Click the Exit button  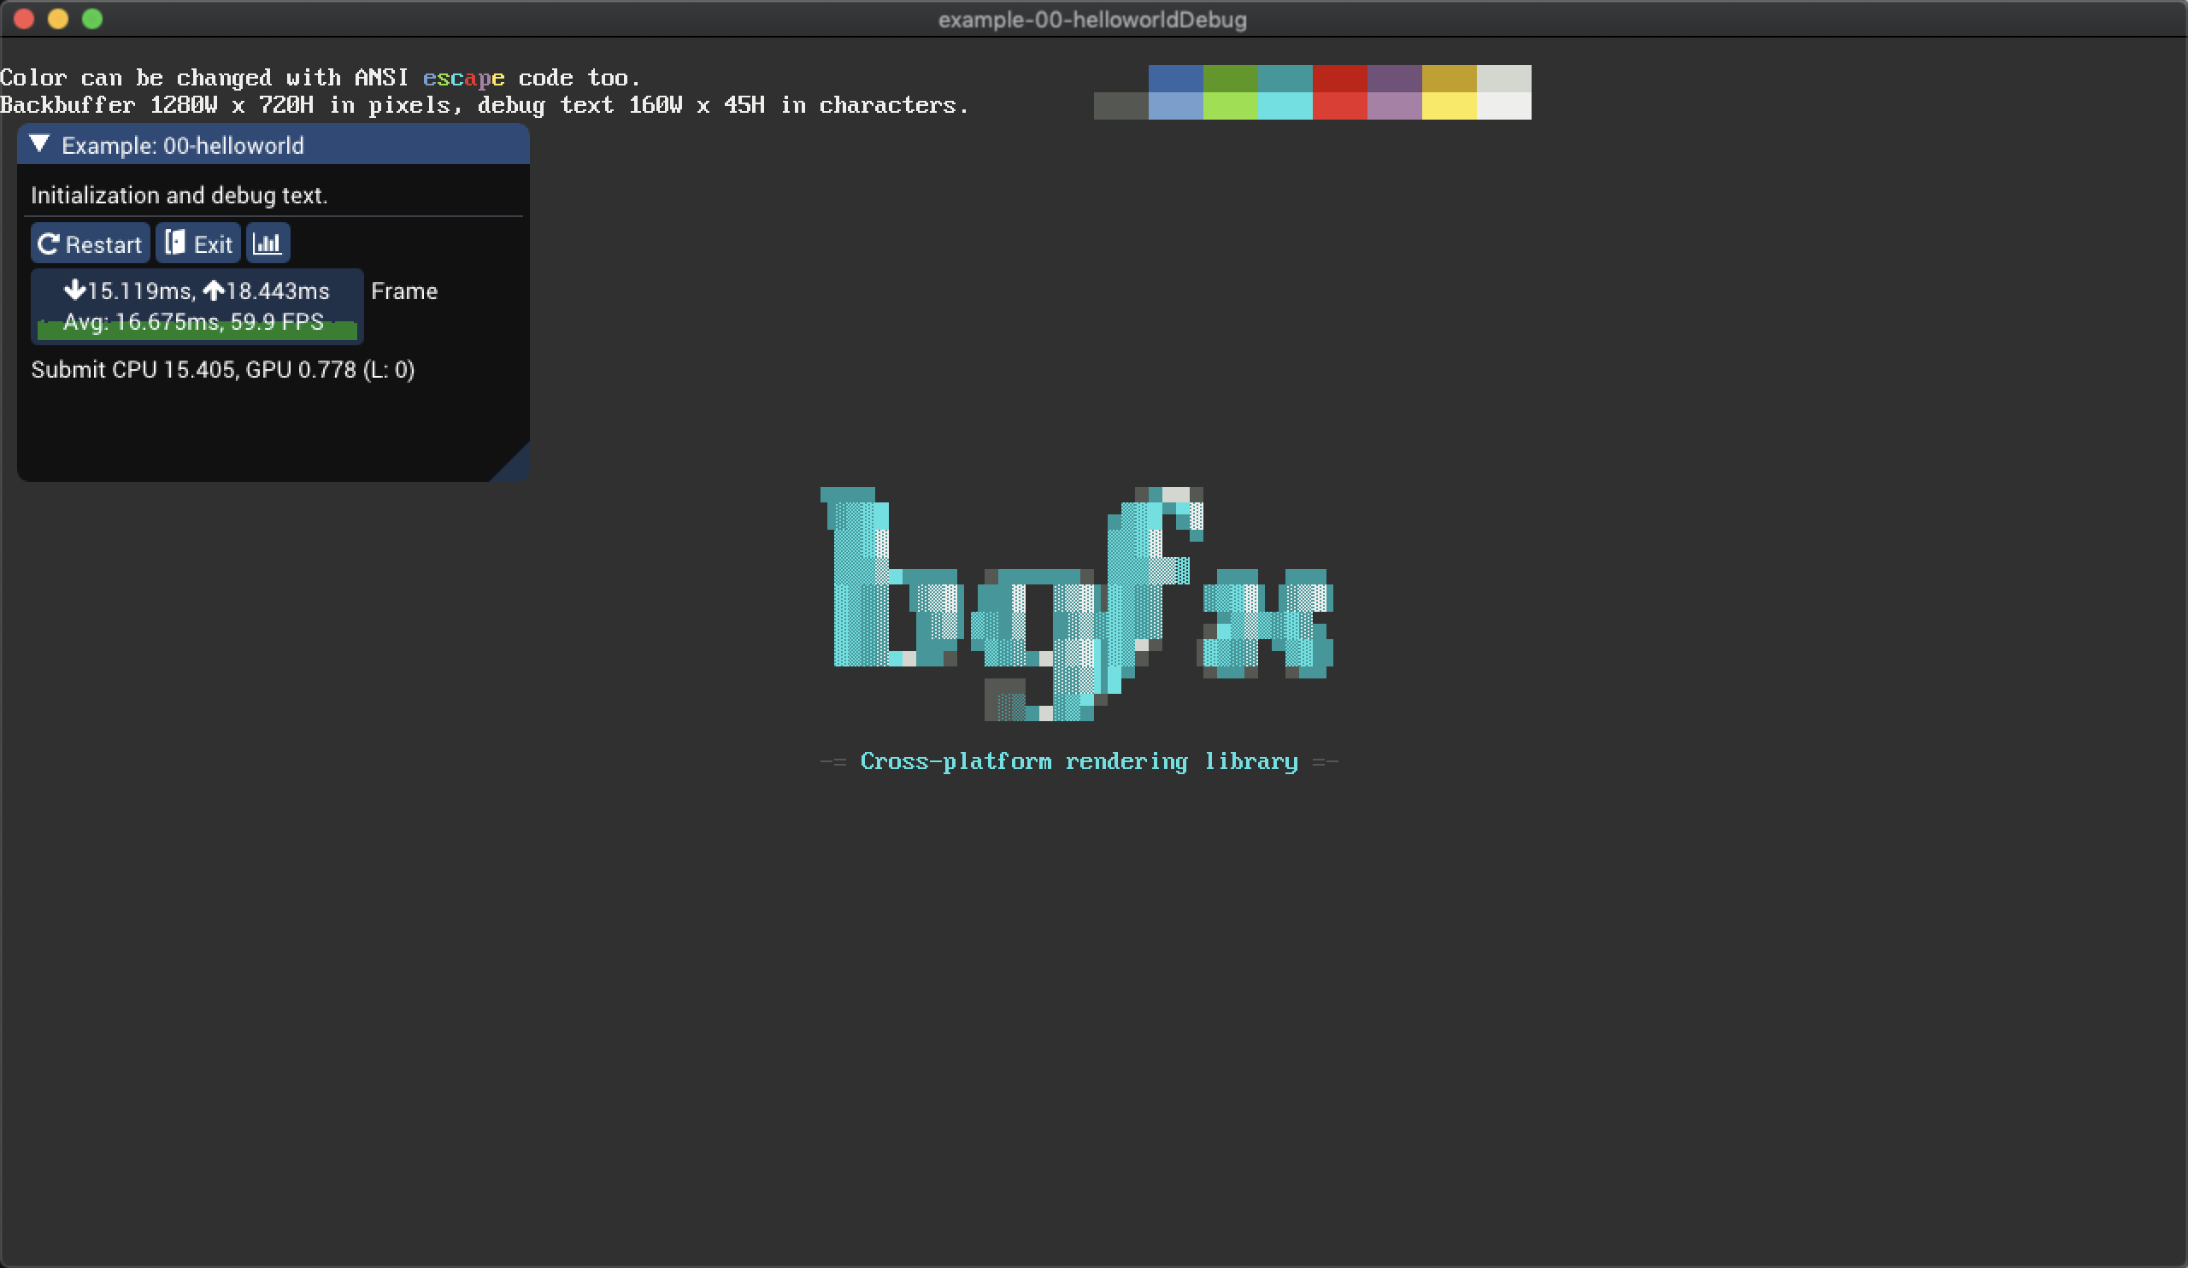point(198,243)
